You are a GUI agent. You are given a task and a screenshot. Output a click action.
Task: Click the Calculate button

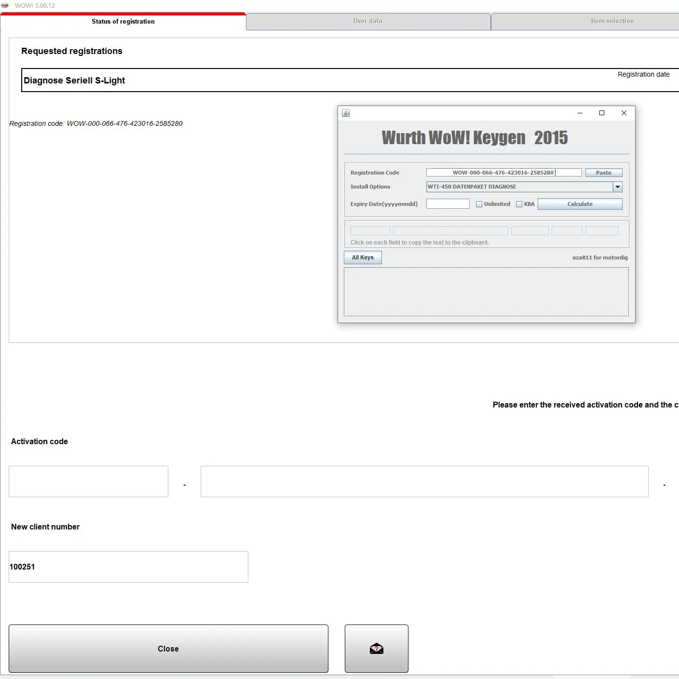[580, 204]
